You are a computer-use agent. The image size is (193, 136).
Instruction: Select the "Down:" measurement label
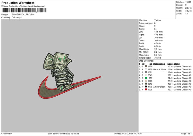(x=142, y=40)
